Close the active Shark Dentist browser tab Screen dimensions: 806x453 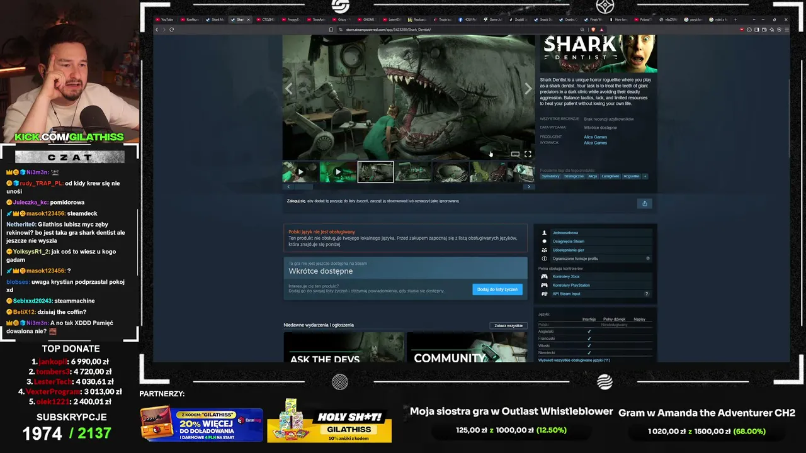[x=248, y=20]
